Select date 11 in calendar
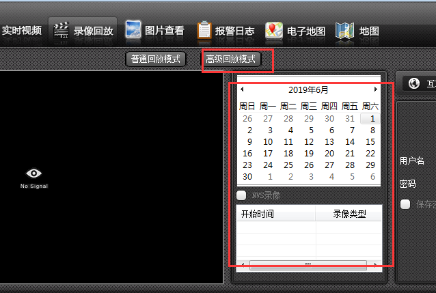 click(x=288, y=142)
